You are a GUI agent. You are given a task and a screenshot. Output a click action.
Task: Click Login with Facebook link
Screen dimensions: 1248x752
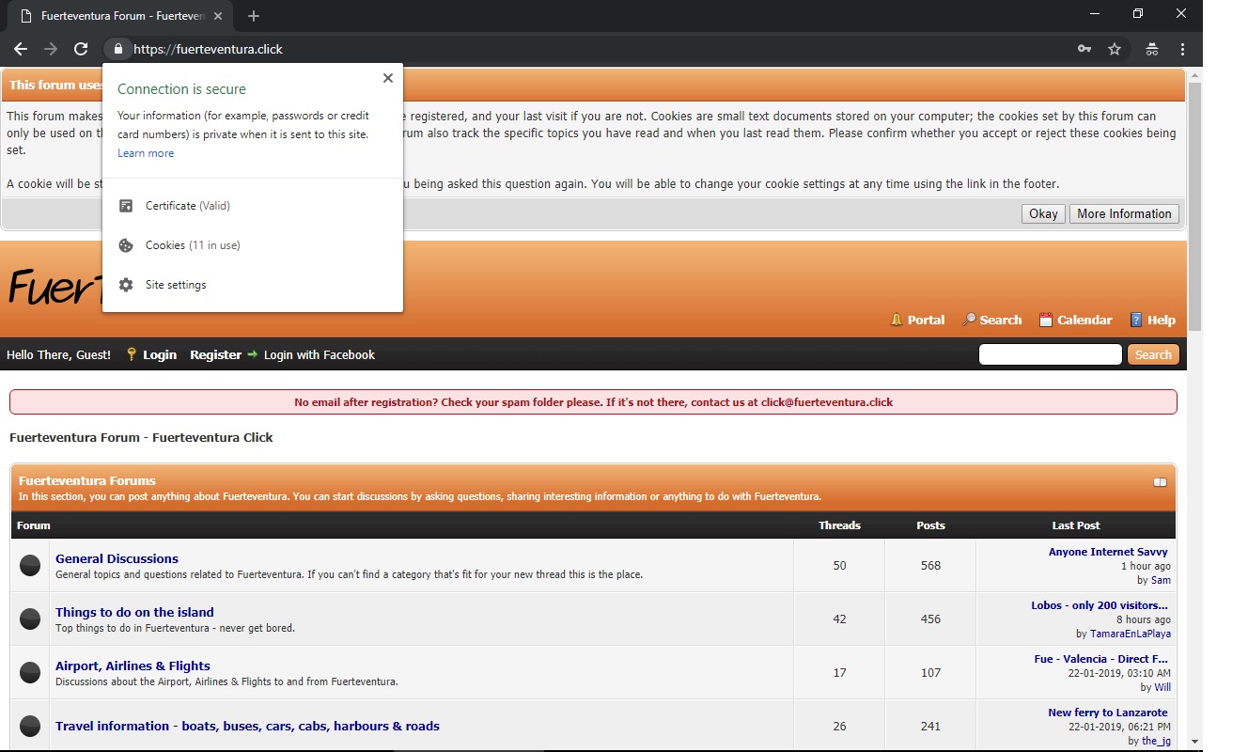click(x=319, y=354)
